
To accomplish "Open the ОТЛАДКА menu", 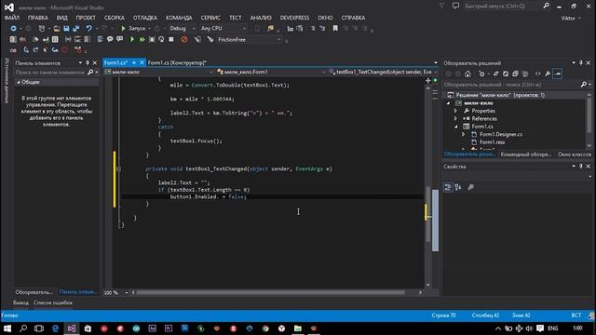I will click(145, 18).
